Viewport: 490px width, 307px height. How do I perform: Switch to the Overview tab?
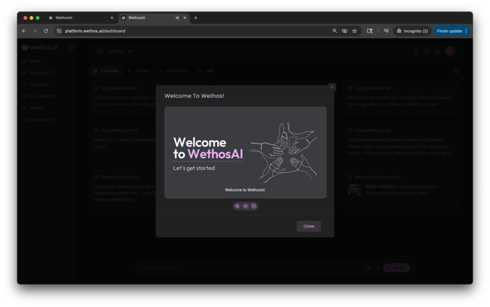click(x=106, y=71)
